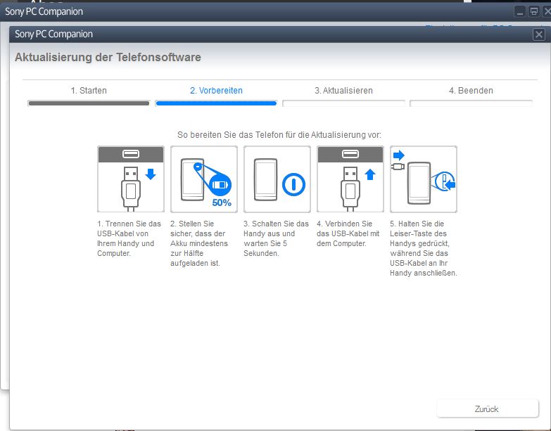Select the disconnect USB cable illustration
551x431 pixels.
[131, 179]
